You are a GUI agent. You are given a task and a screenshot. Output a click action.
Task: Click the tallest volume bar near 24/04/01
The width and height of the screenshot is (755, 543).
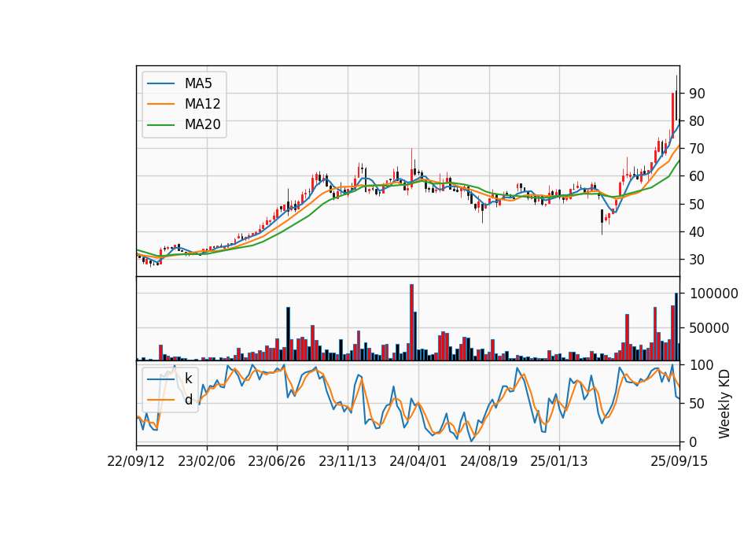[411, 323]
